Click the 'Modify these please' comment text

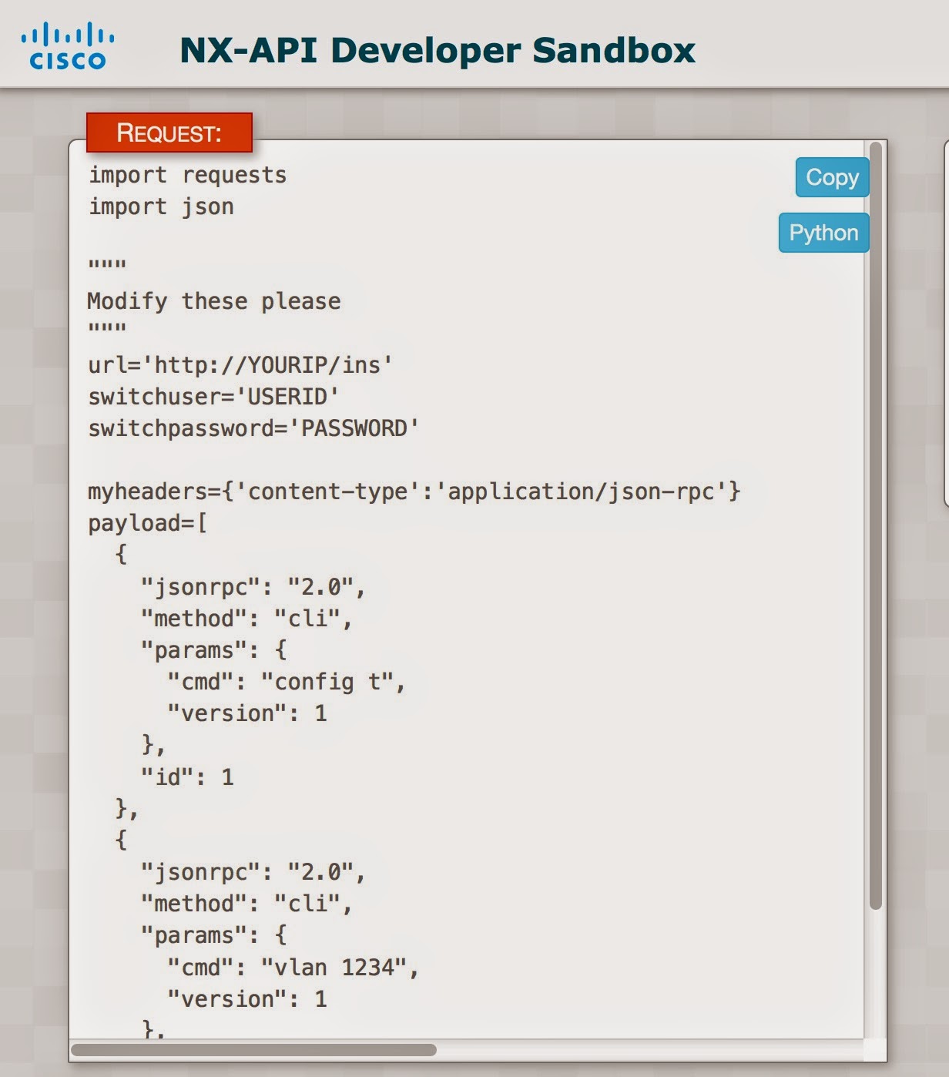tap(213, 301)
